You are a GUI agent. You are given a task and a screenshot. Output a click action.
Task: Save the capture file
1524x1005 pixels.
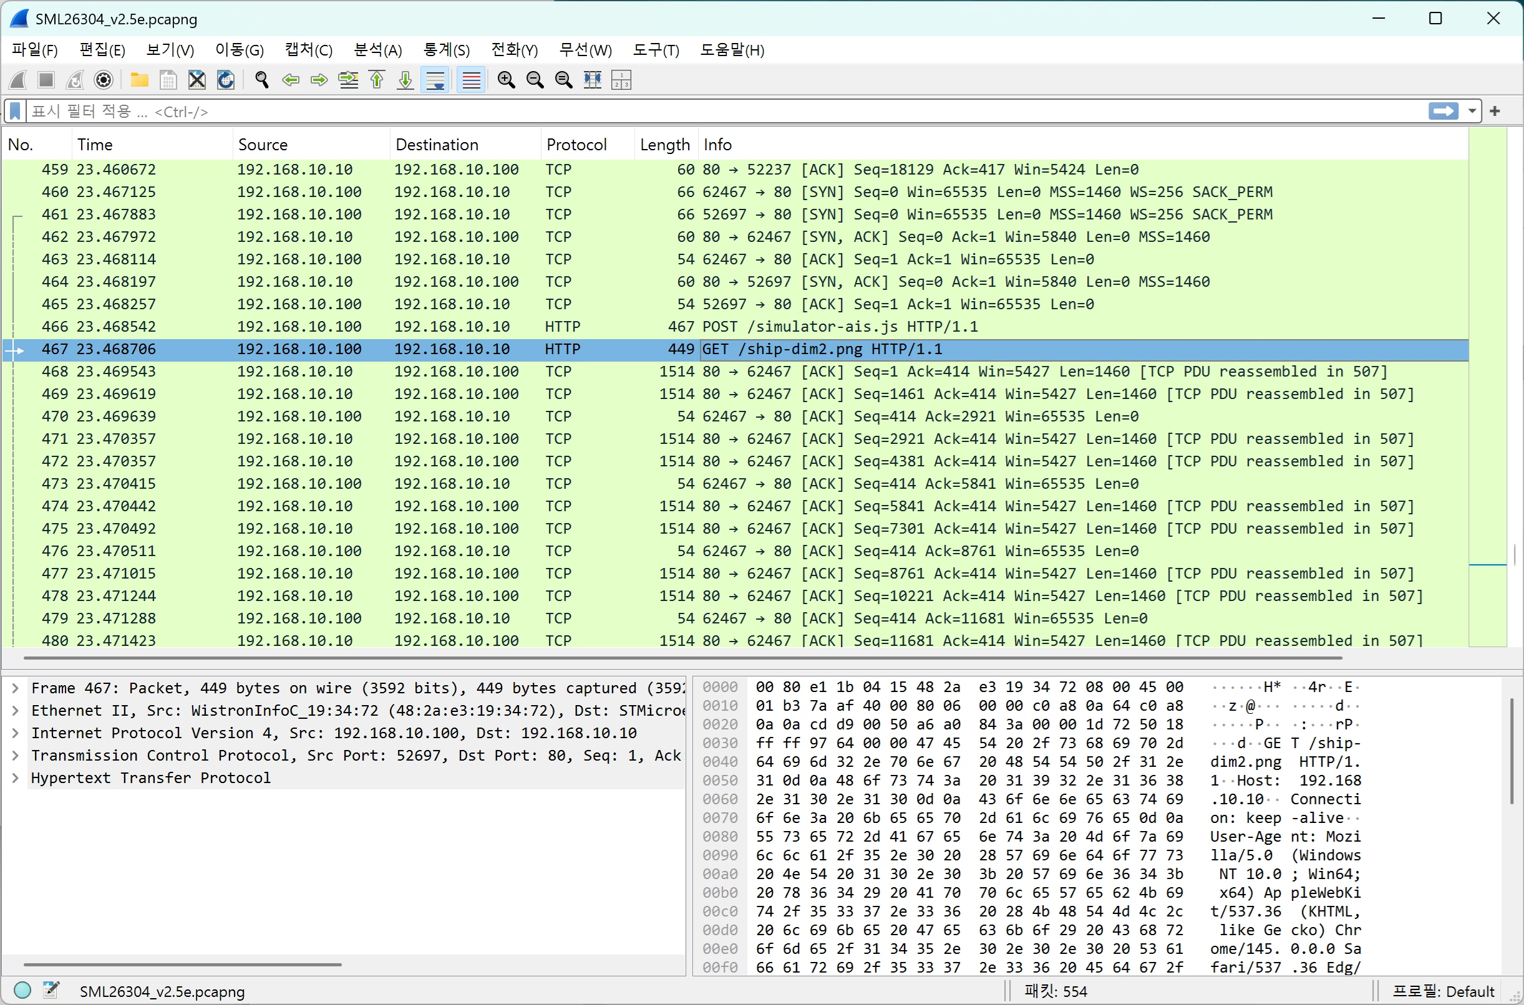click(x=168, y=80)
